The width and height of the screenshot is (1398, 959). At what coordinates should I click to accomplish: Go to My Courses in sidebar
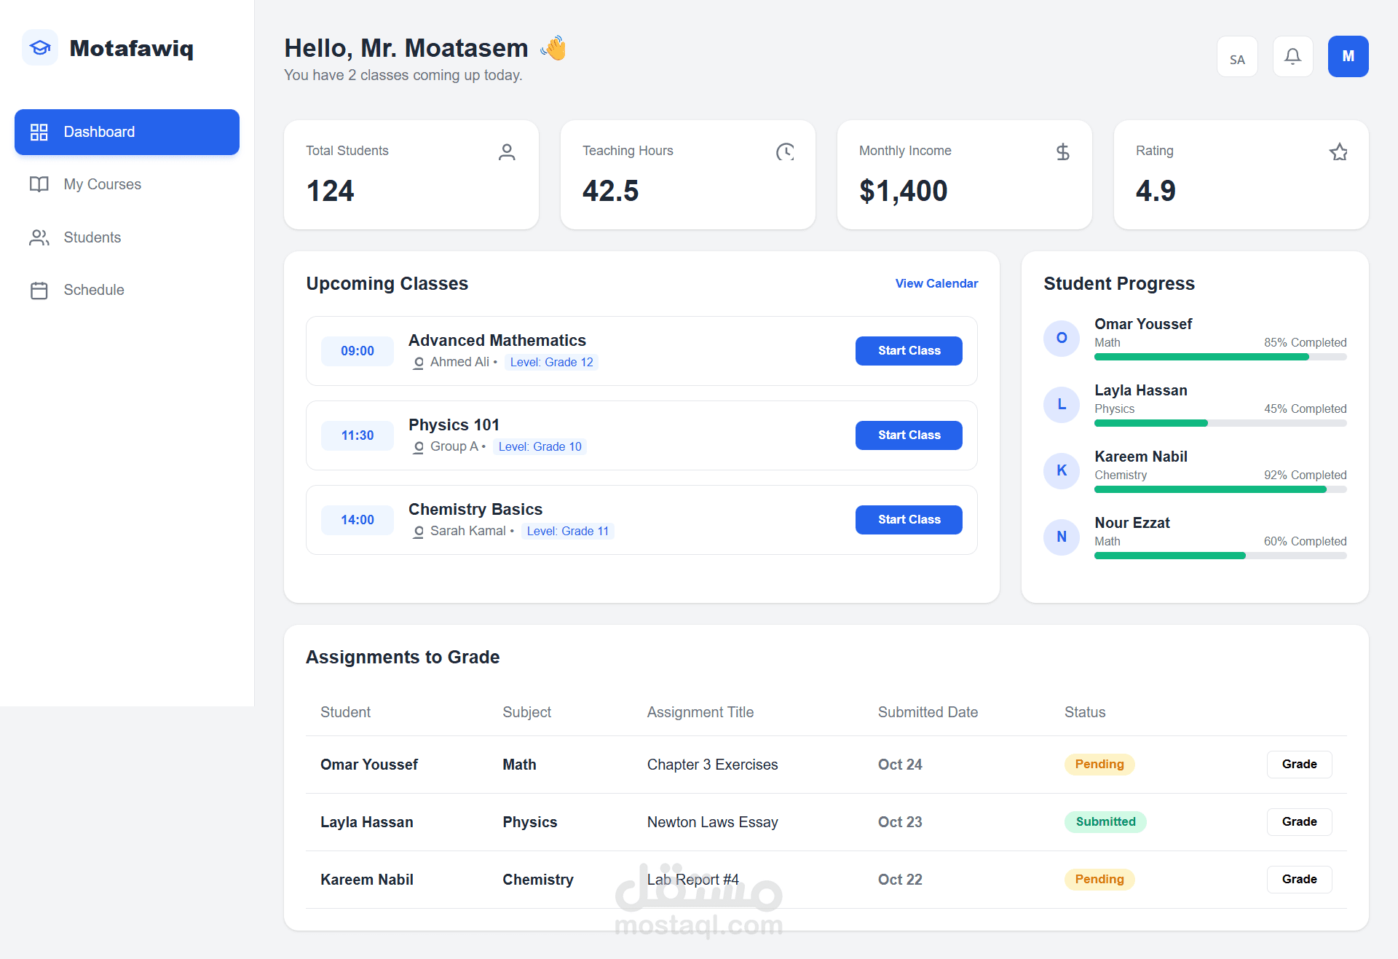pos(102,184)
